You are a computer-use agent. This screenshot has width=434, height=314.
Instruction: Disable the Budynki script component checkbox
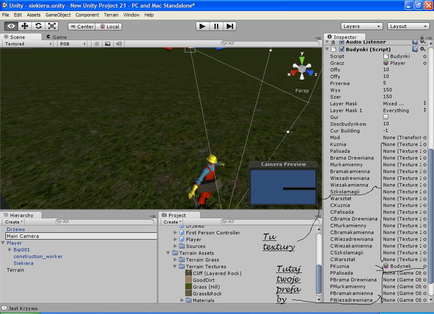(342, 49)
